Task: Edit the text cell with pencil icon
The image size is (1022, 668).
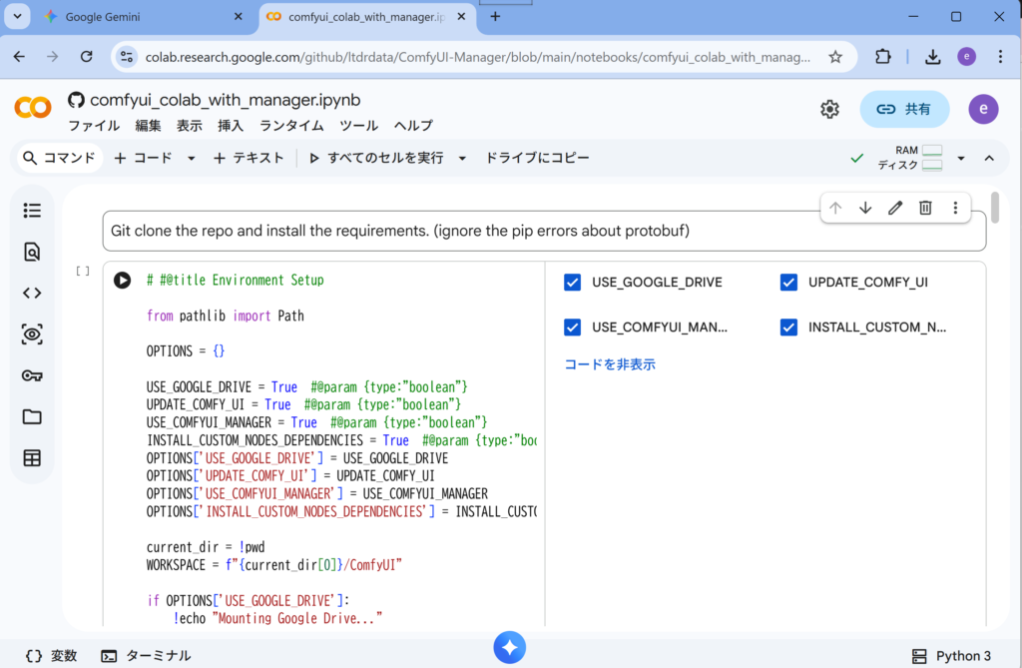Action: 895,208
